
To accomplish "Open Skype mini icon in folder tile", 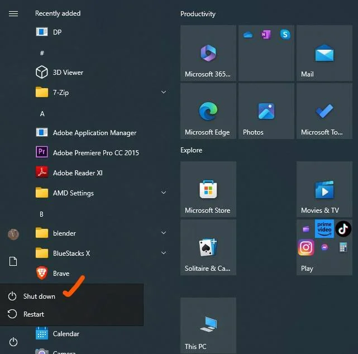I will (x=285, y=35).
